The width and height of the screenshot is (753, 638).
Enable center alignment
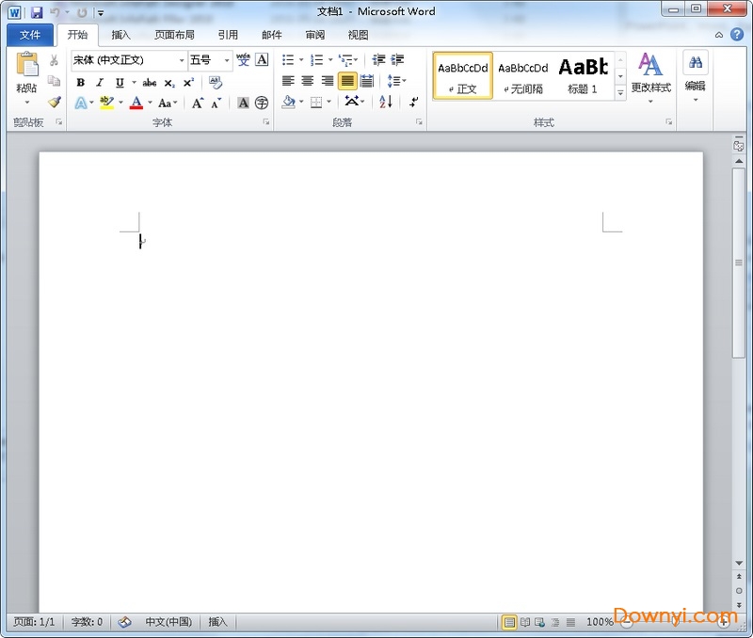coord(308,79)
